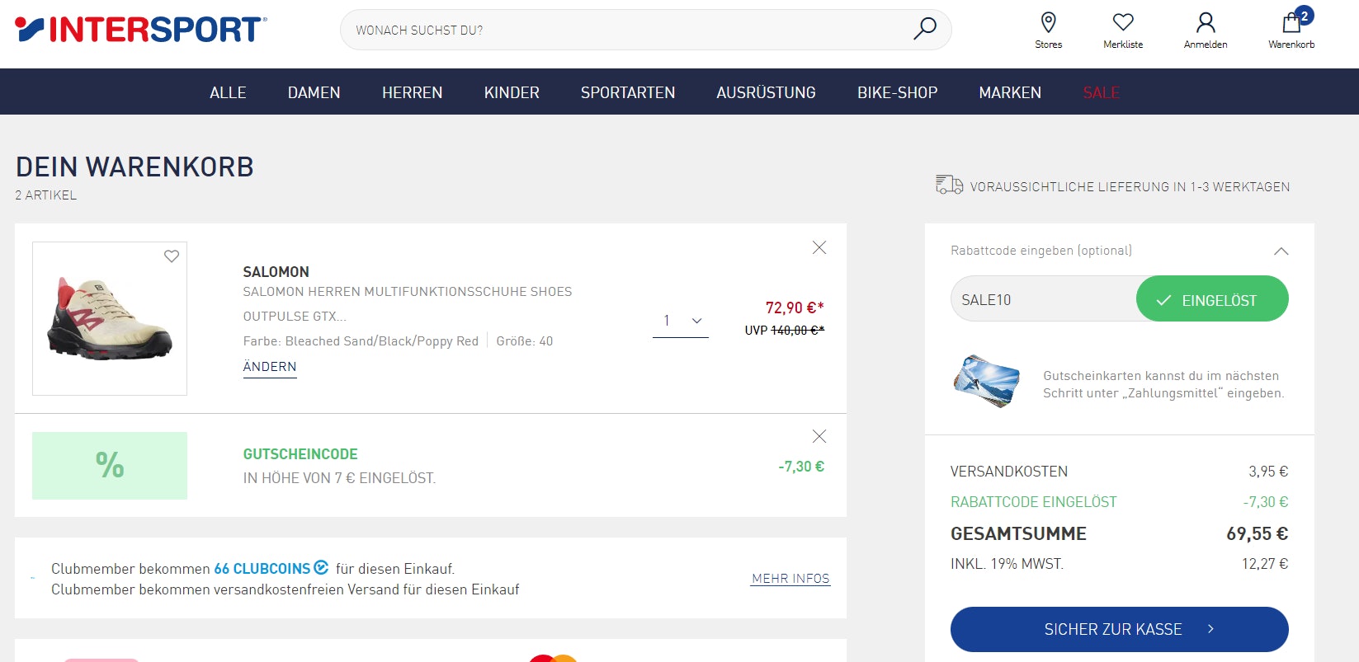Remove Salomon shoe from cart
The height and width of the screenshot is (662, 1359).
[819, 247]
